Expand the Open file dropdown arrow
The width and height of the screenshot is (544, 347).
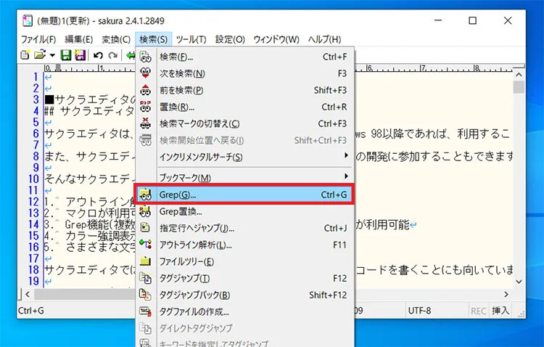[x=52, y=55]
